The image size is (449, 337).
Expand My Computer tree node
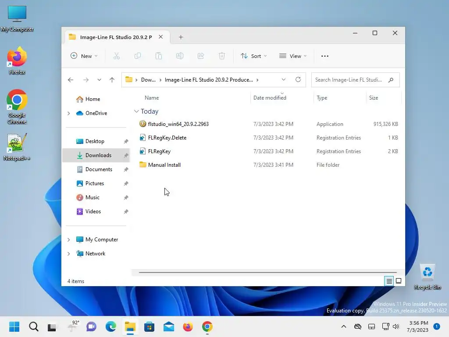click(x=69, y=240)
